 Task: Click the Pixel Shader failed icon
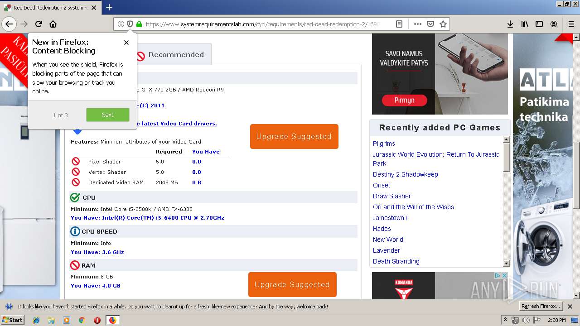click(76, 161)
